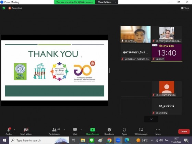Open the notification center icon

point(186,141)
